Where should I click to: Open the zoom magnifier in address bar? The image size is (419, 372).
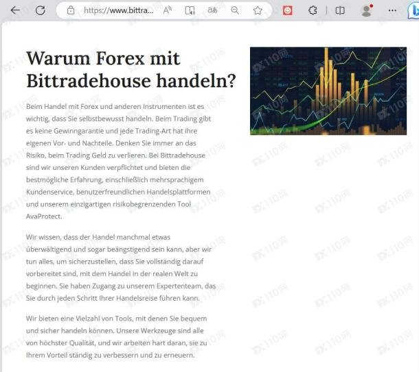coord(235,10)
